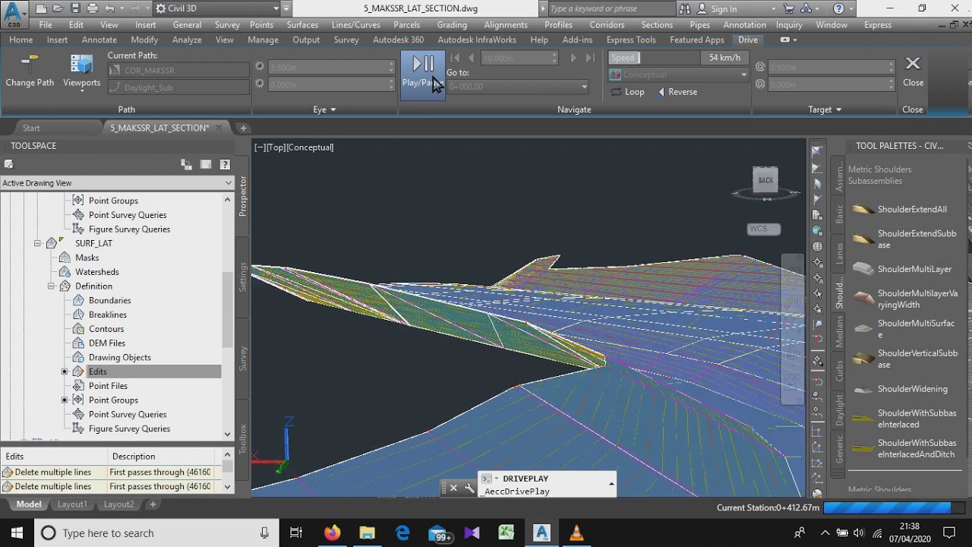Screen dimensions: 972x547
Task: Switch to the Analyze ribbon tab
Action: point(187,40)
